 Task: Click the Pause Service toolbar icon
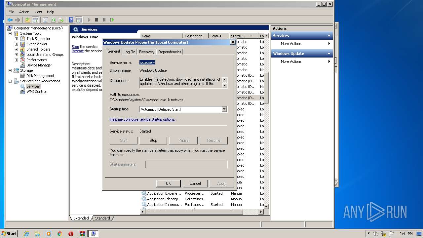click(x=104, y=20)
